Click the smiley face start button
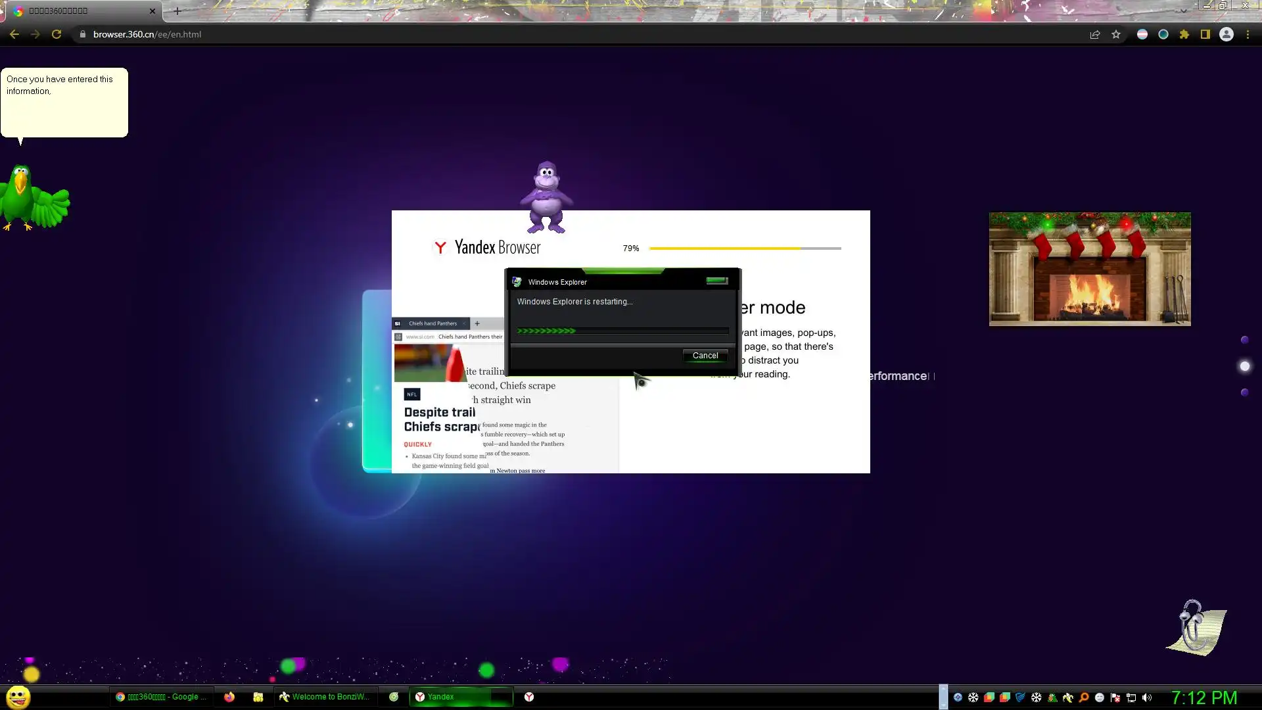 click(x=18, y=697)
